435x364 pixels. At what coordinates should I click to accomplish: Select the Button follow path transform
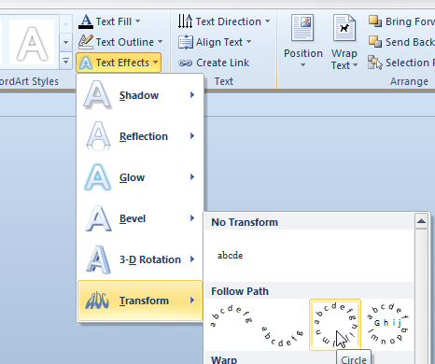pos(387,324)
